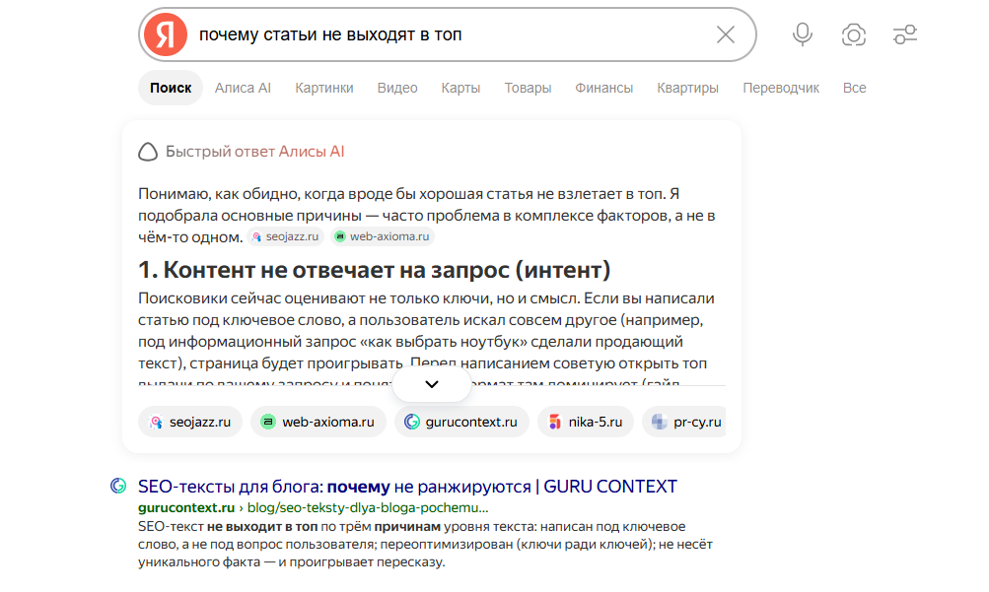Show all services via Все
The width and height of the screenshot is (989, 592).
(x=854, y=88)
